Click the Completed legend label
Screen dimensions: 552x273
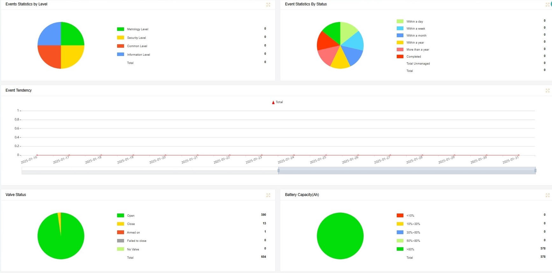pos(414,57)
